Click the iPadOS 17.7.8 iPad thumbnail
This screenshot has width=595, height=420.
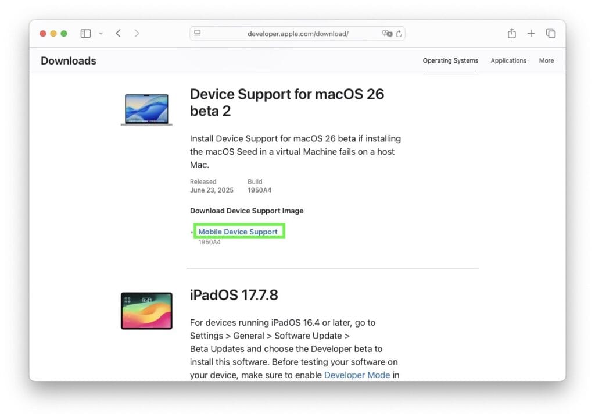146,311
